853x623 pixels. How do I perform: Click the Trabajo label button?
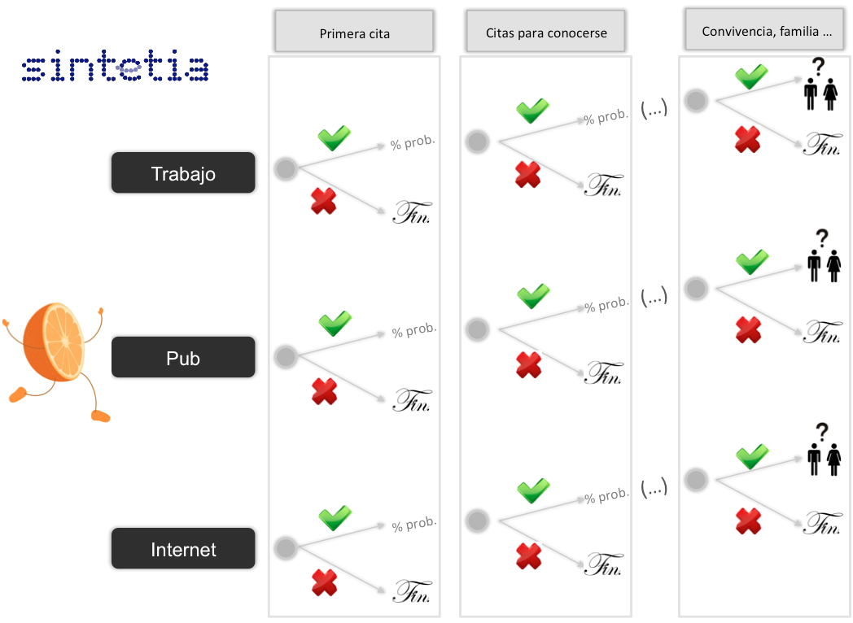pyautogui.click(x=183, y=173)
